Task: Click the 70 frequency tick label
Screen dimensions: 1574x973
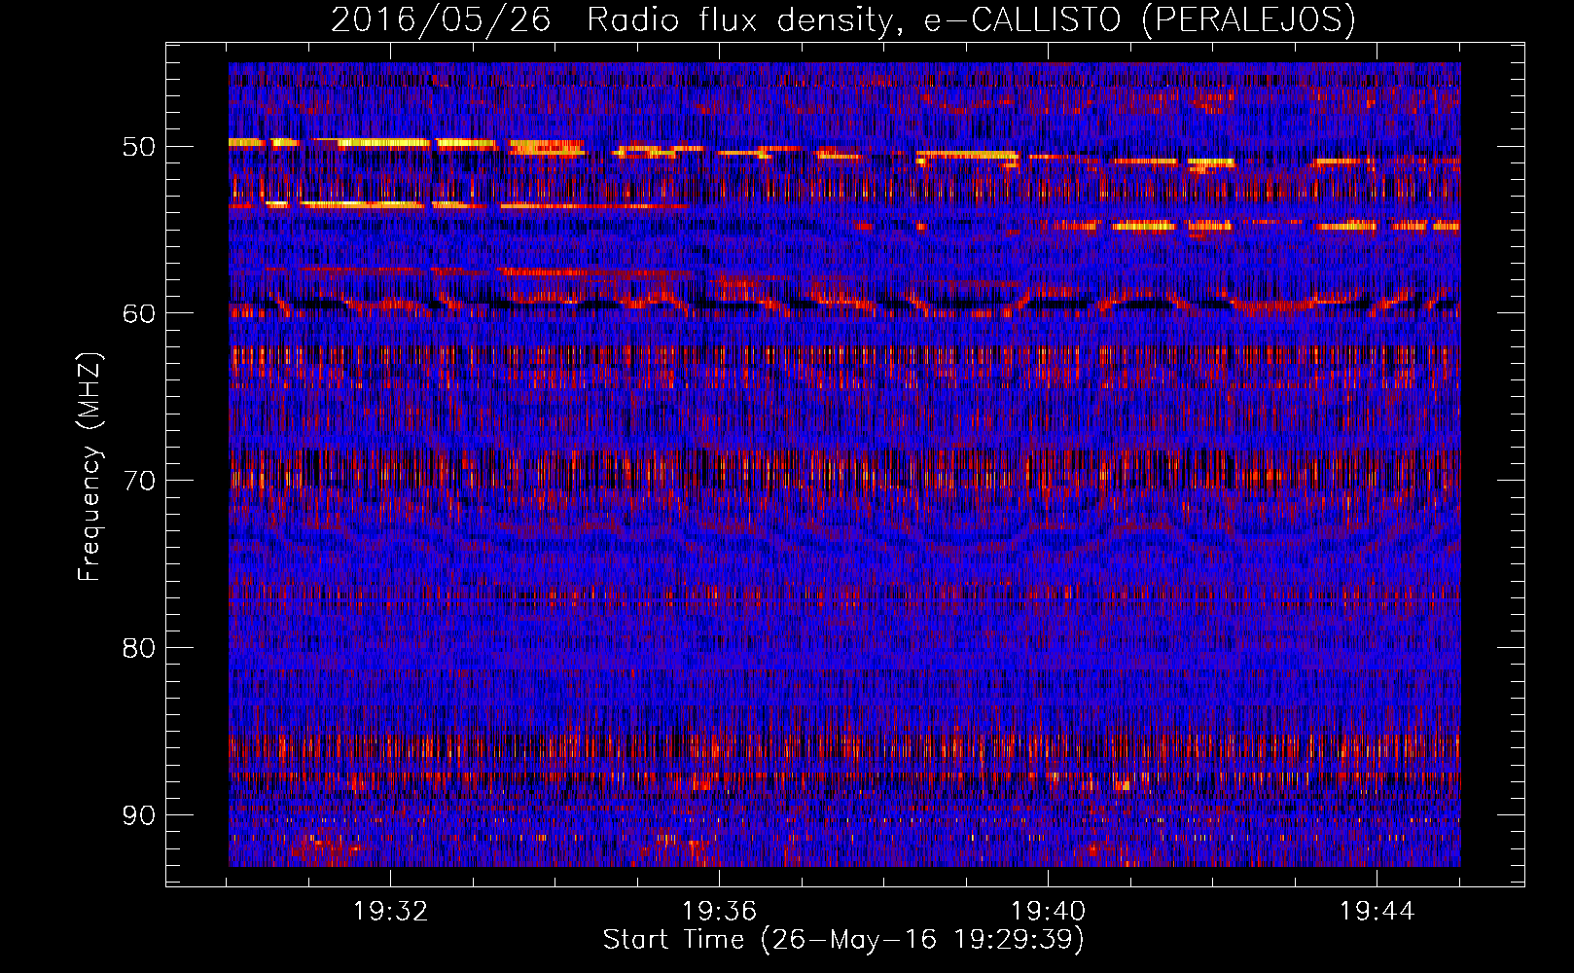Action: click(x=138, y=481)
